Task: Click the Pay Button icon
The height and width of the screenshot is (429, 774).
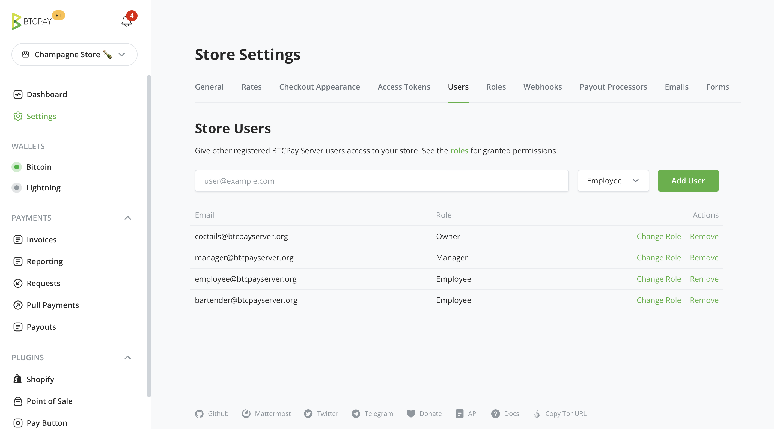Action: [x=18, y=423]
